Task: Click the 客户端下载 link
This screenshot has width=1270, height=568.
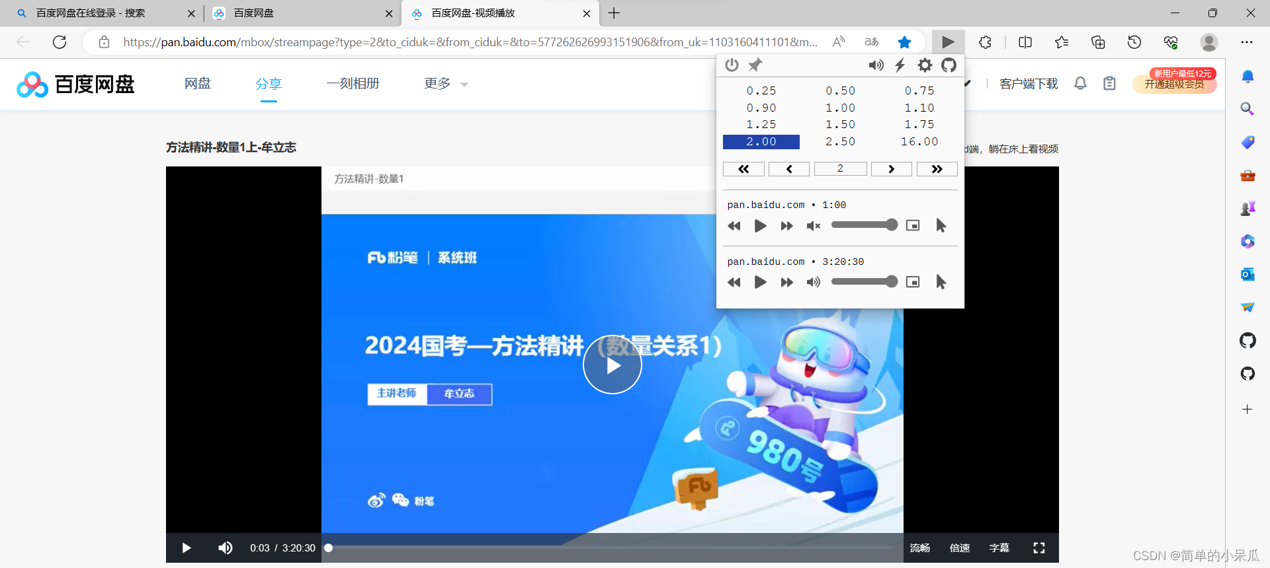Action: point(1029,84)
